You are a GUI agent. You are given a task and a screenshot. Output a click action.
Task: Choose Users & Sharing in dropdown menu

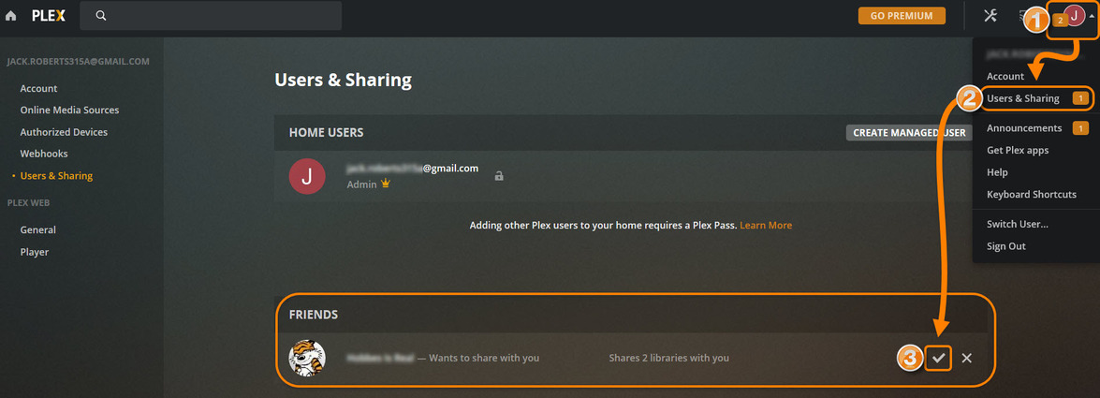(x=1023, y=98)
